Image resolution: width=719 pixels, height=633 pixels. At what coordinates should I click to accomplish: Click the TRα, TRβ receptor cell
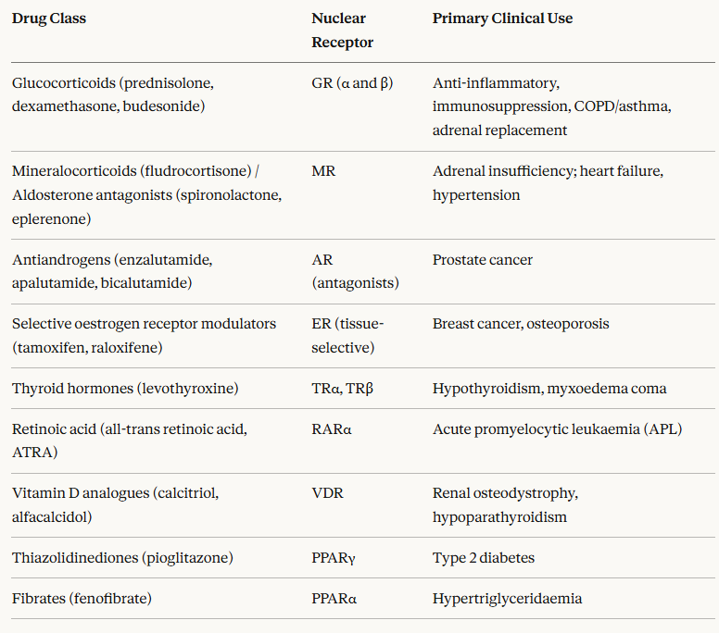pos(343,389)
